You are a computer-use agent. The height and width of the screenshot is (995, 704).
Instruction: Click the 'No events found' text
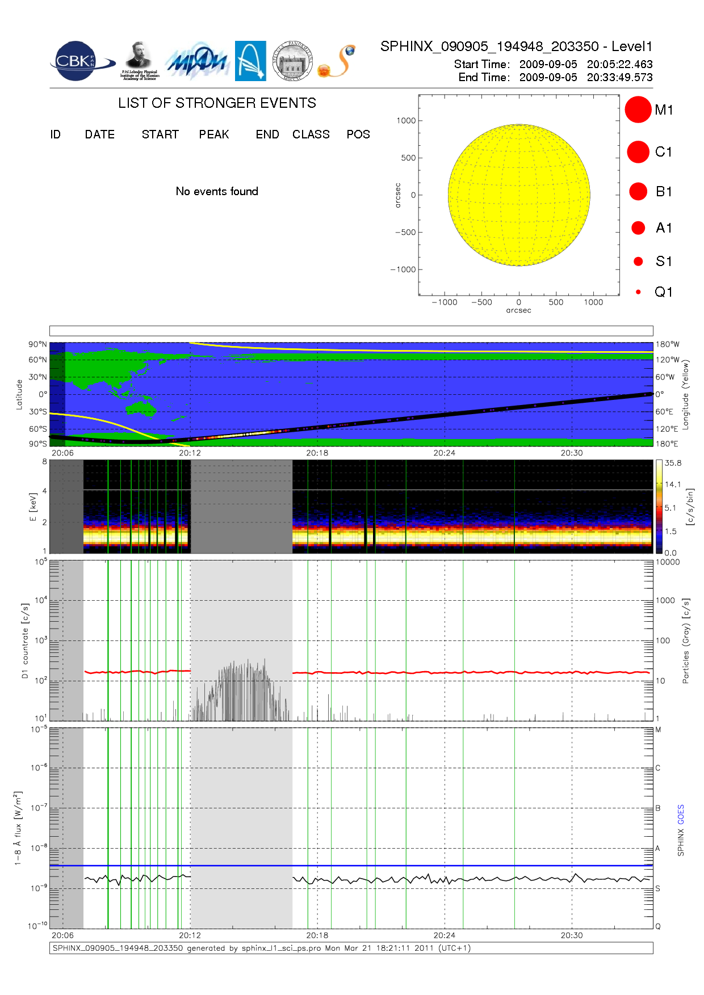217,191
